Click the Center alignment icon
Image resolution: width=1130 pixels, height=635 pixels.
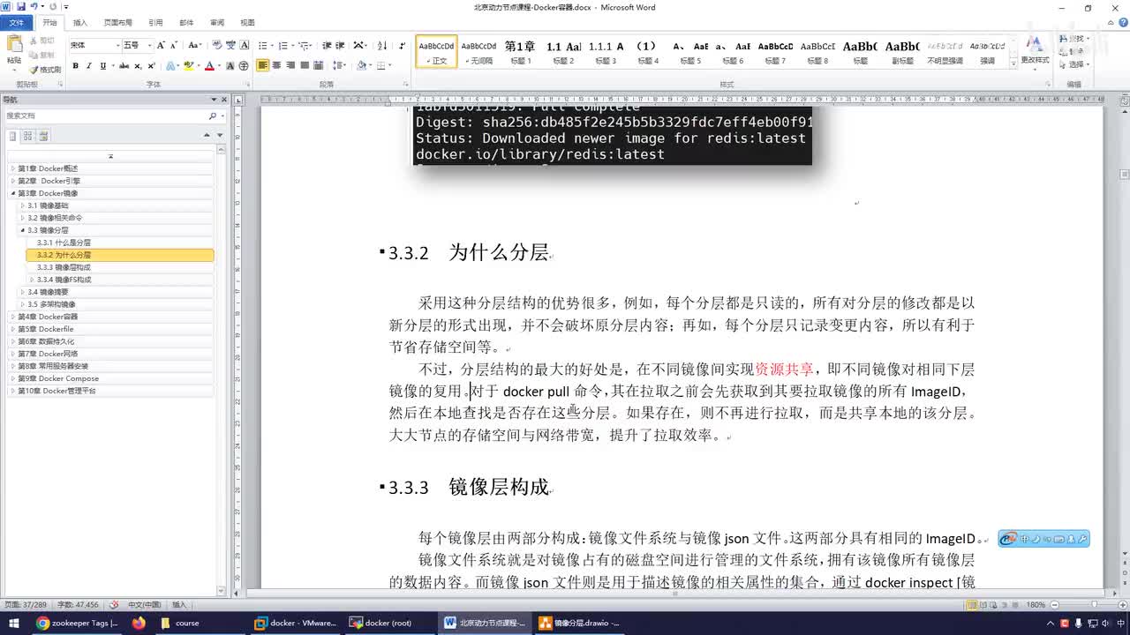(276, 65)
